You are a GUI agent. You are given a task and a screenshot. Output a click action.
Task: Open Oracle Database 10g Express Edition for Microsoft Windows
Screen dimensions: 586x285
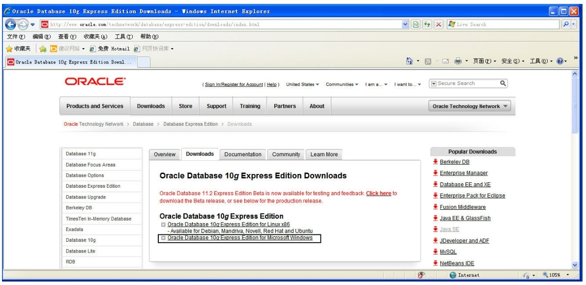[240, 238]
